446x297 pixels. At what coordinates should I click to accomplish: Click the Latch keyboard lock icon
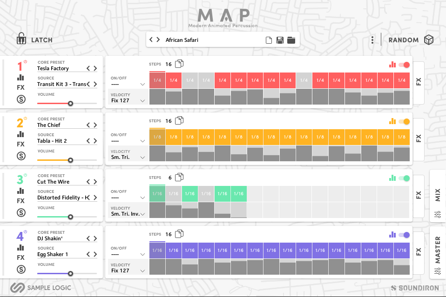coord(21,38)
